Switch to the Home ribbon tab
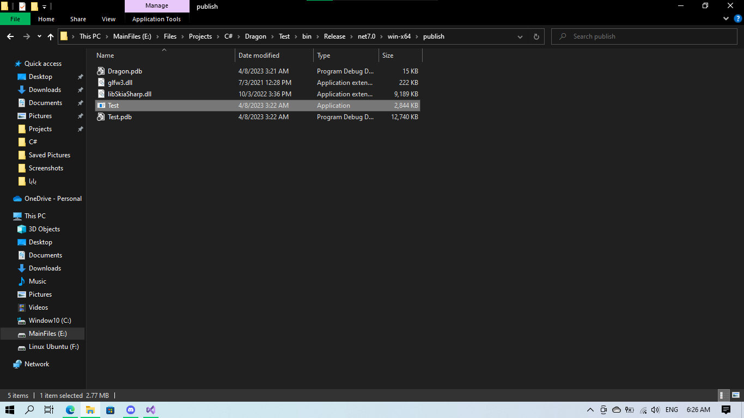 pyautogui.click(x=46, y=19)
